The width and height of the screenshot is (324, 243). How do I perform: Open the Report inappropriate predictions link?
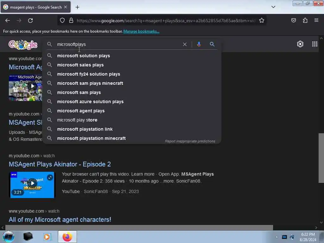tap(190, 141)
